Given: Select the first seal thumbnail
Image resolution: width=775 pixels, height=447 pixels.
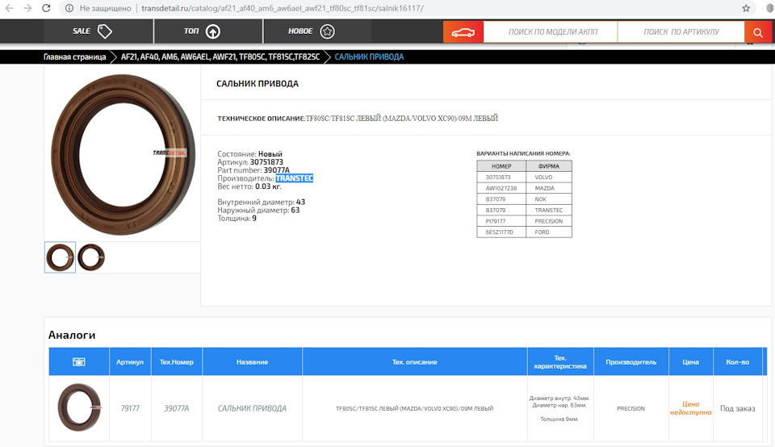Looking at the screenshot, I should coord(60,257).
